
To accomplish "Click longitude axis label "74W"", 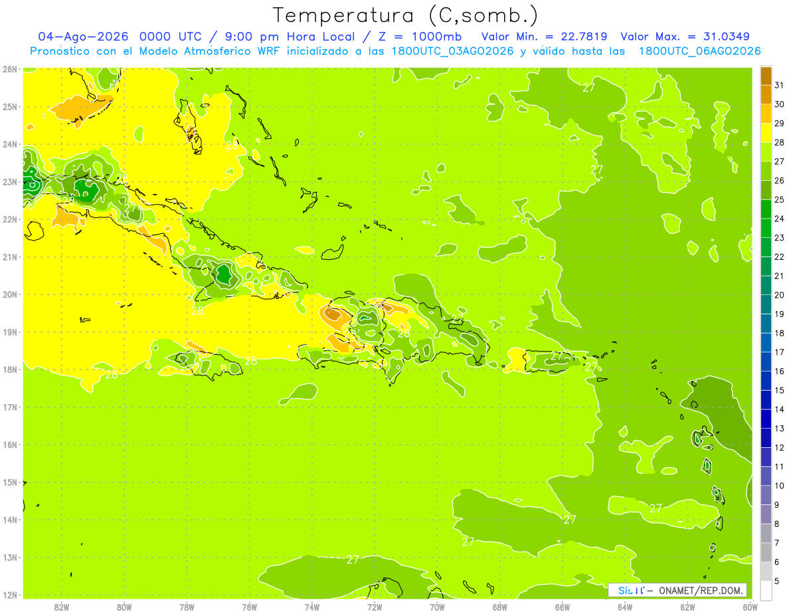I will (312, 607).
